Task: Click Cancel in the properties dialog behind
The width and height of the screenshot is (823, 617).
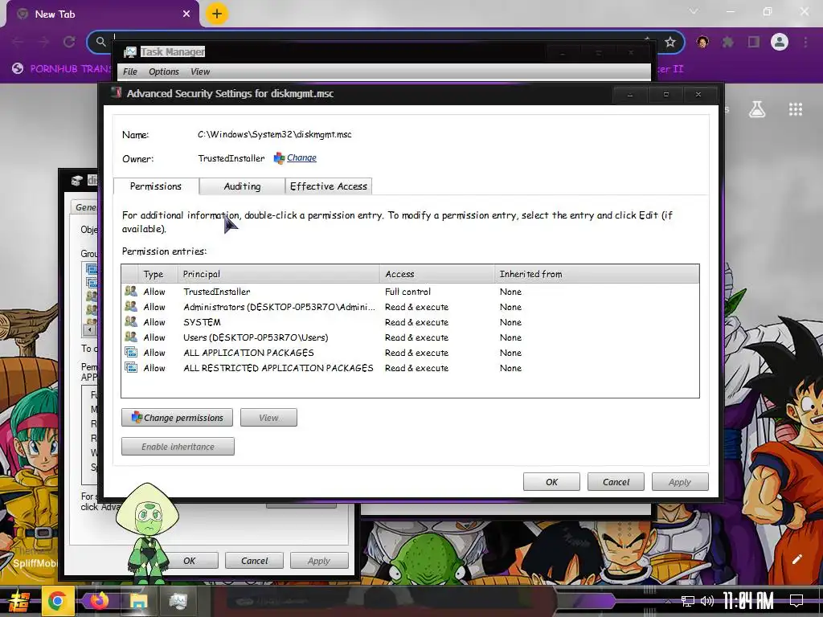Action: point(255,560)
